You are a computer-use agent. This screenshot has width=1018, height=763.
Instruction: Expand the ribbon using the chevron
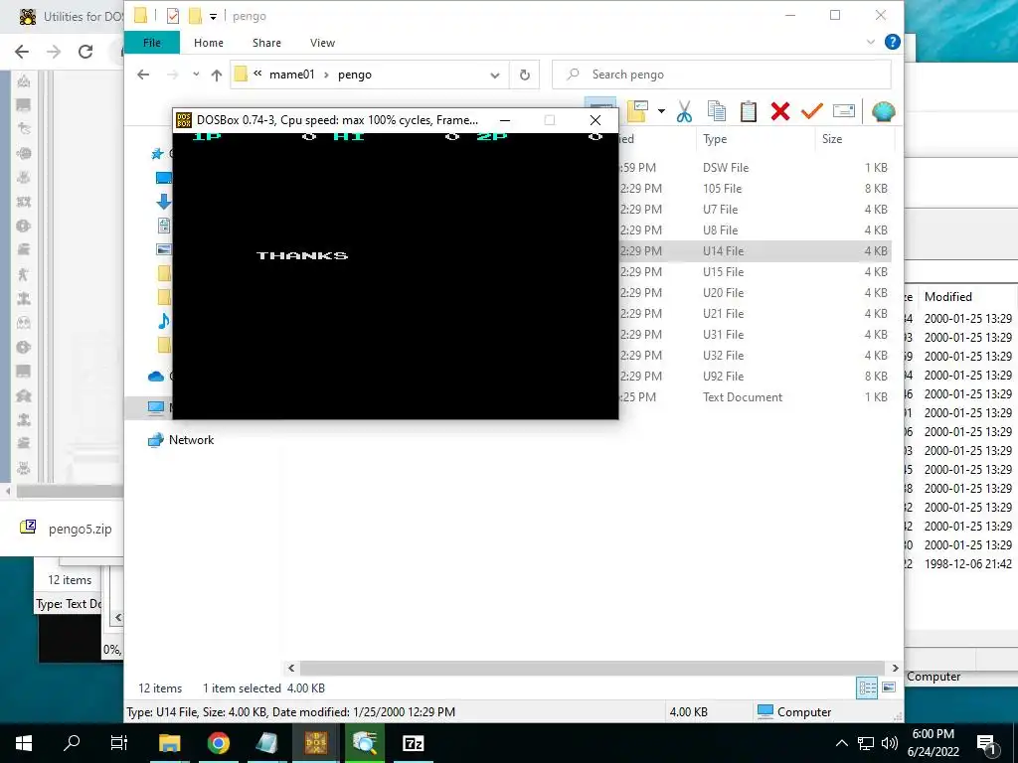[x=871, y=42]
